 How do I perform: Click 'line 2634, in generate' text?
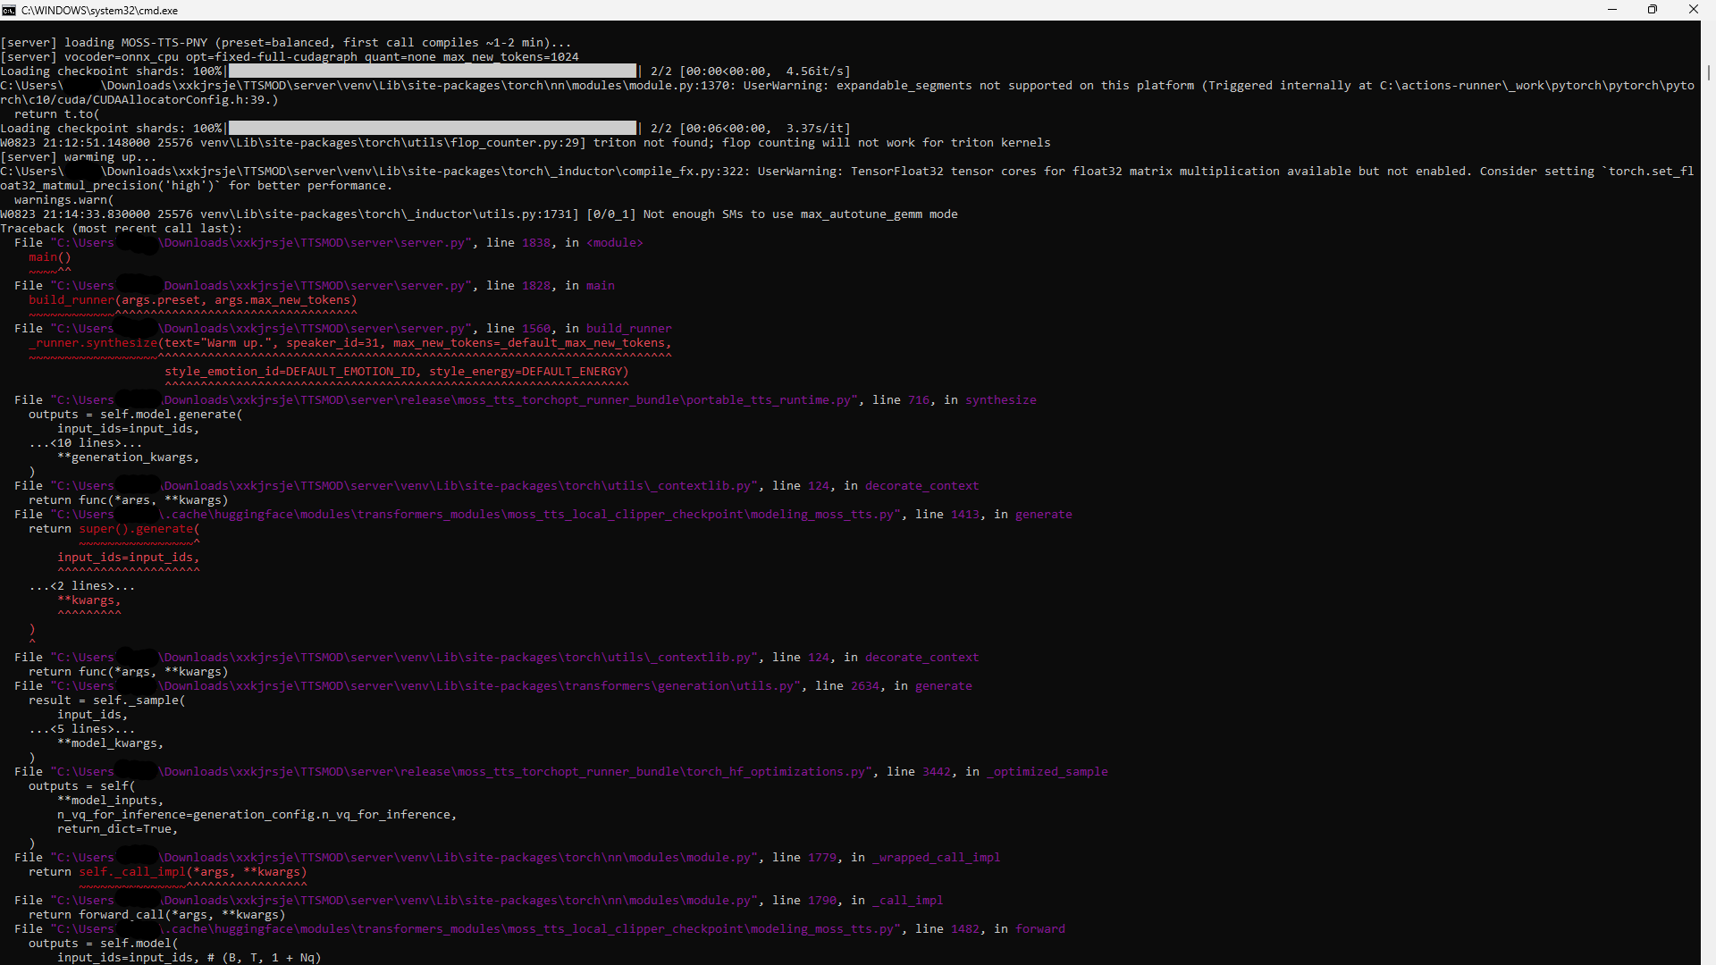(894, 686)
